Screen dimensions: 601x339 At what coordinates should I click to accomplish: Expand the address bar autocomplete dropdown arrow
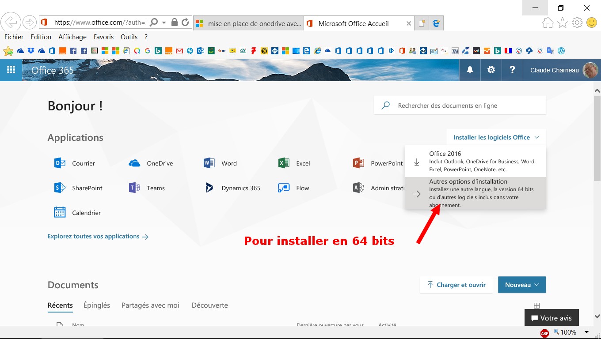pos(164,22)
